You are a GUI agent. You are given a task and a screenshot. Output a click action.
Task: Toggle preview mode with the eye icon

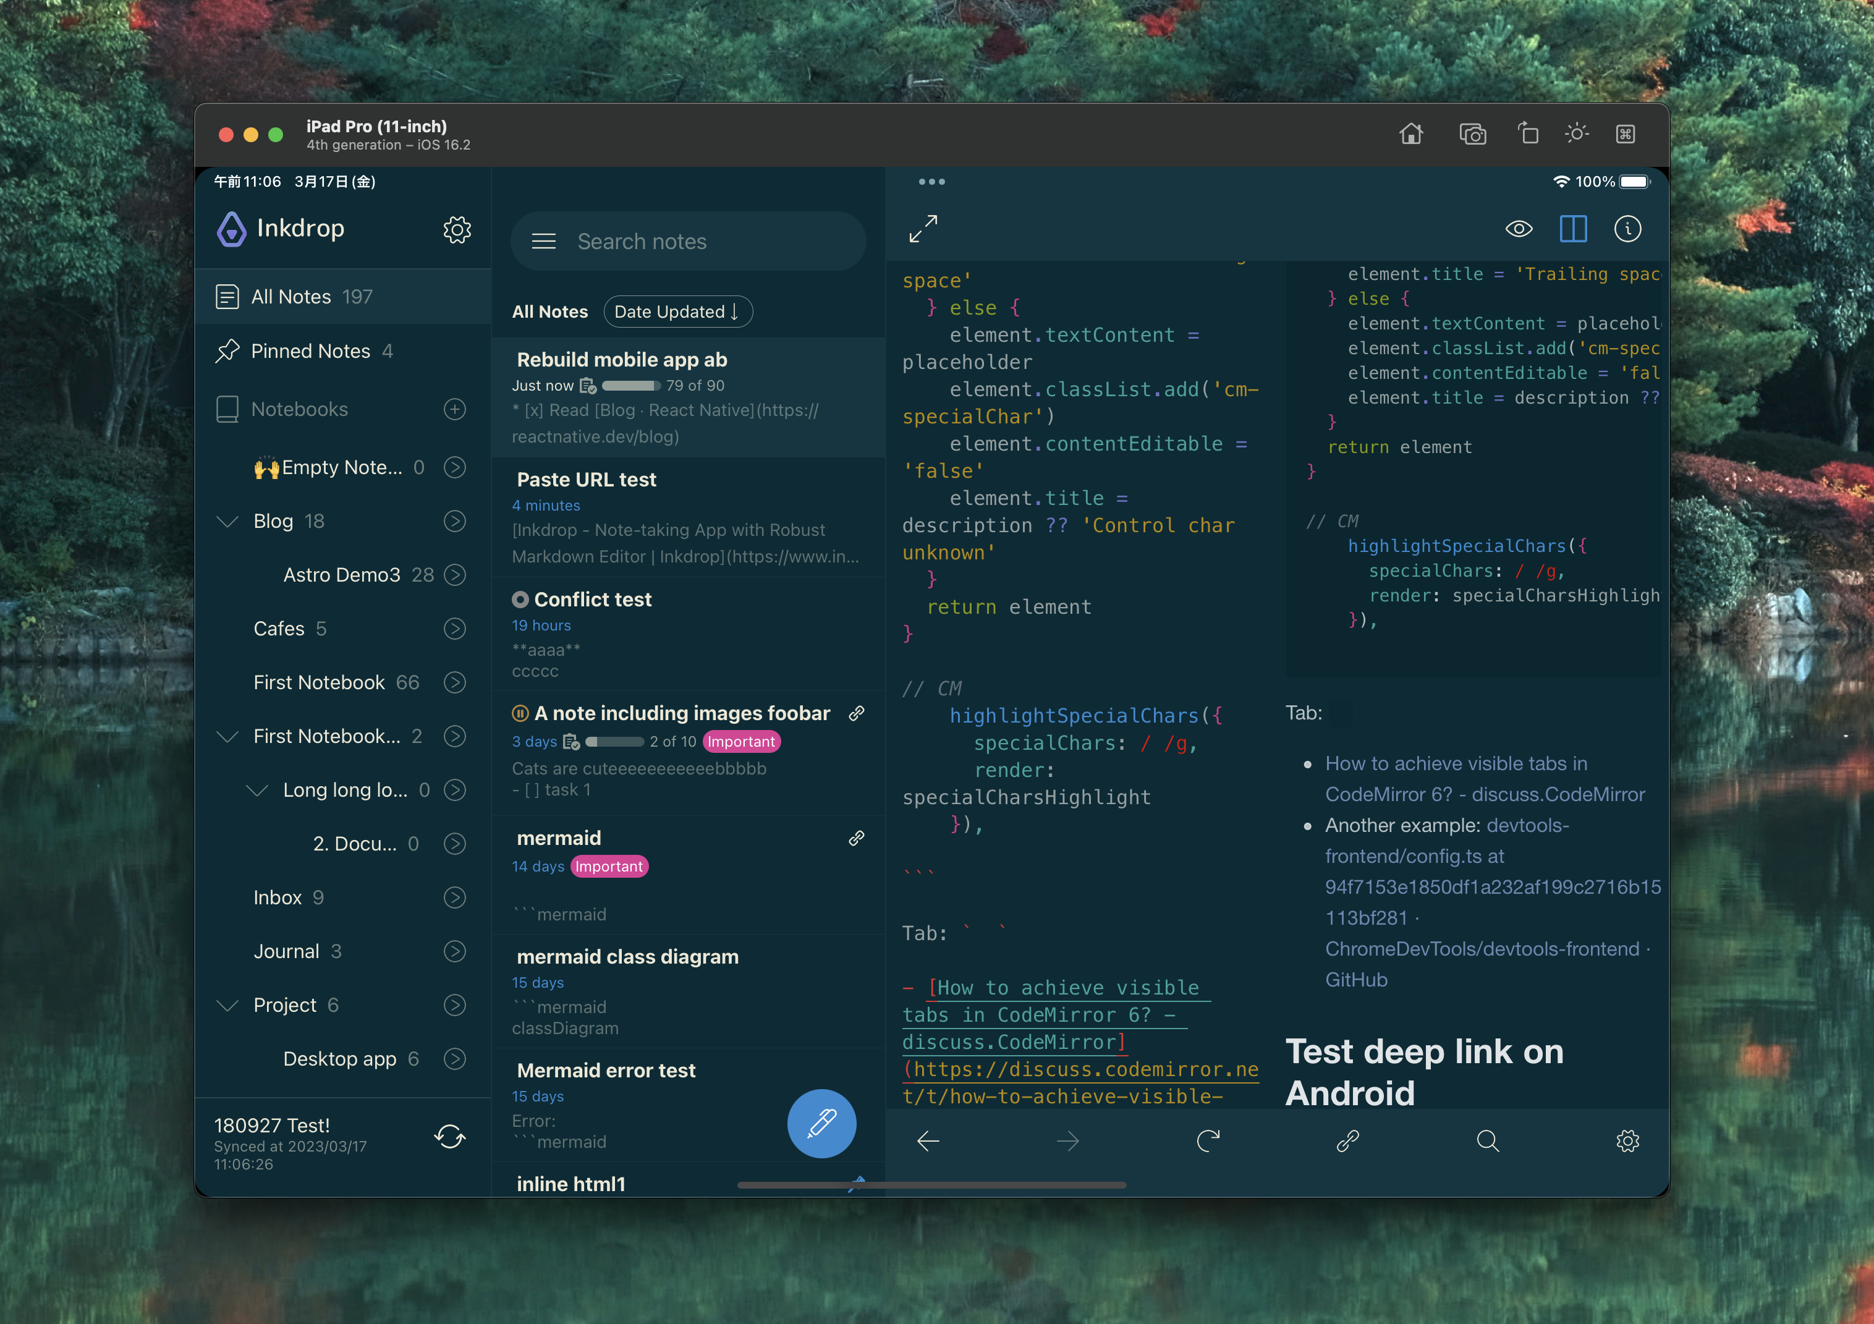click(x=1518, y=229)
